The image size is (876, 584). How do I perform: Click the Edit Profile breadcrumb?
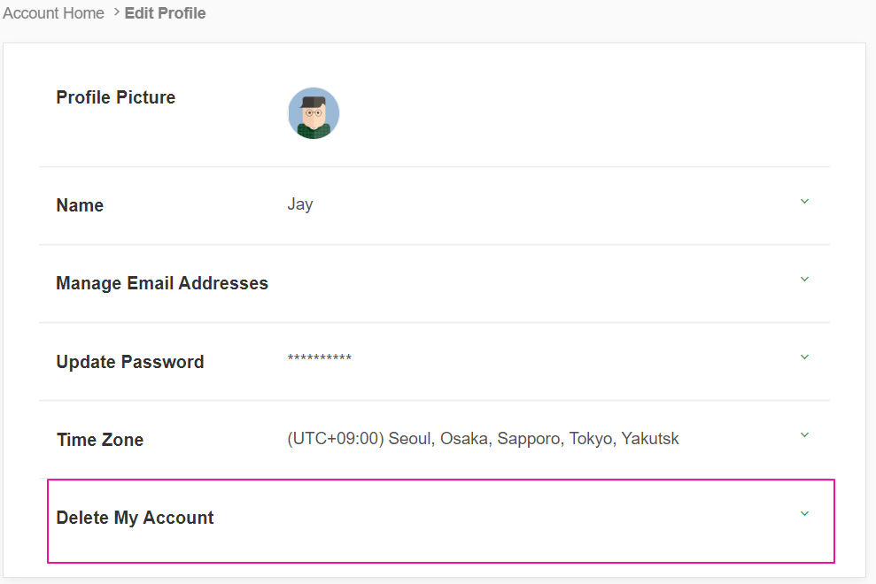click(x=166, y=13)
